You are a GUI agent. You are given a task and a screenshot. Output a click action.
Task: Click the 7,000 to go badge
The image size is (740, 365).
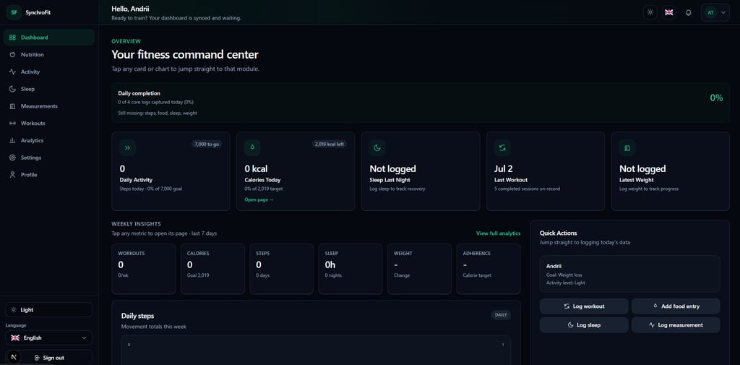[x=207, y=144]
